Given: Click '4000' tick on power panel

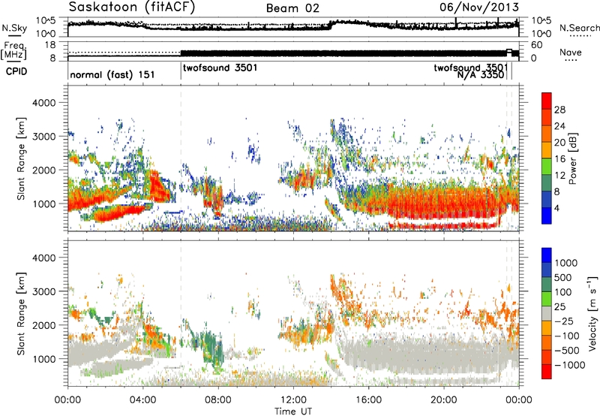Looking at the screenshot, I should tap(43, 103).
